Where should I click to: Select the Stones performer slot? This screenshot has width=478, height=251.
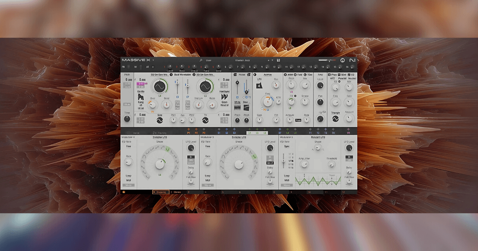coord(177,192)
